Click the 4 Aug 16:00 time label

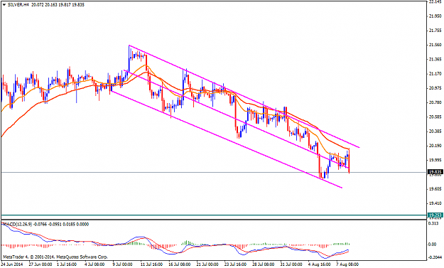pos(319,264)
